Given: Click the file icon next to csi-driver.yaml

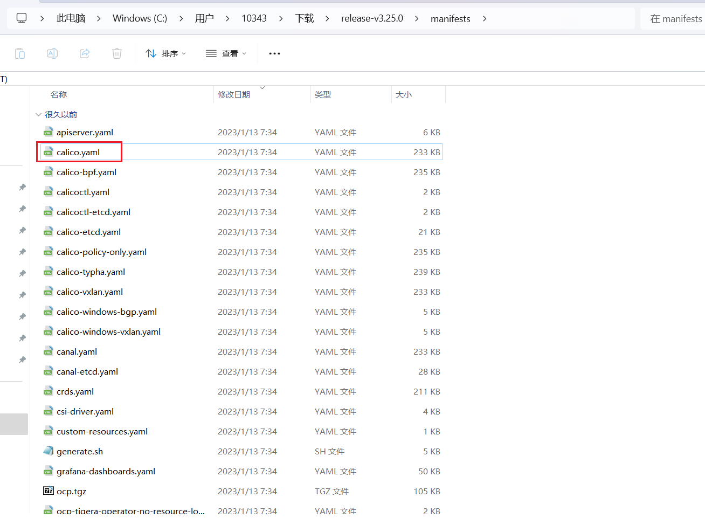Looking at the screenshot, I should click(48, 411).
